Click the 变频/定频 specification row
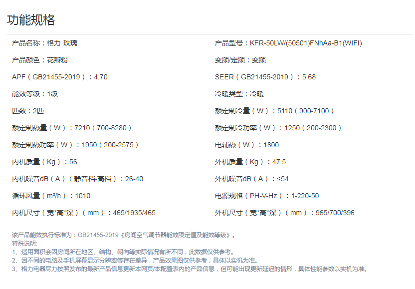This screenshot has width=415, height=289. [240, 60]
